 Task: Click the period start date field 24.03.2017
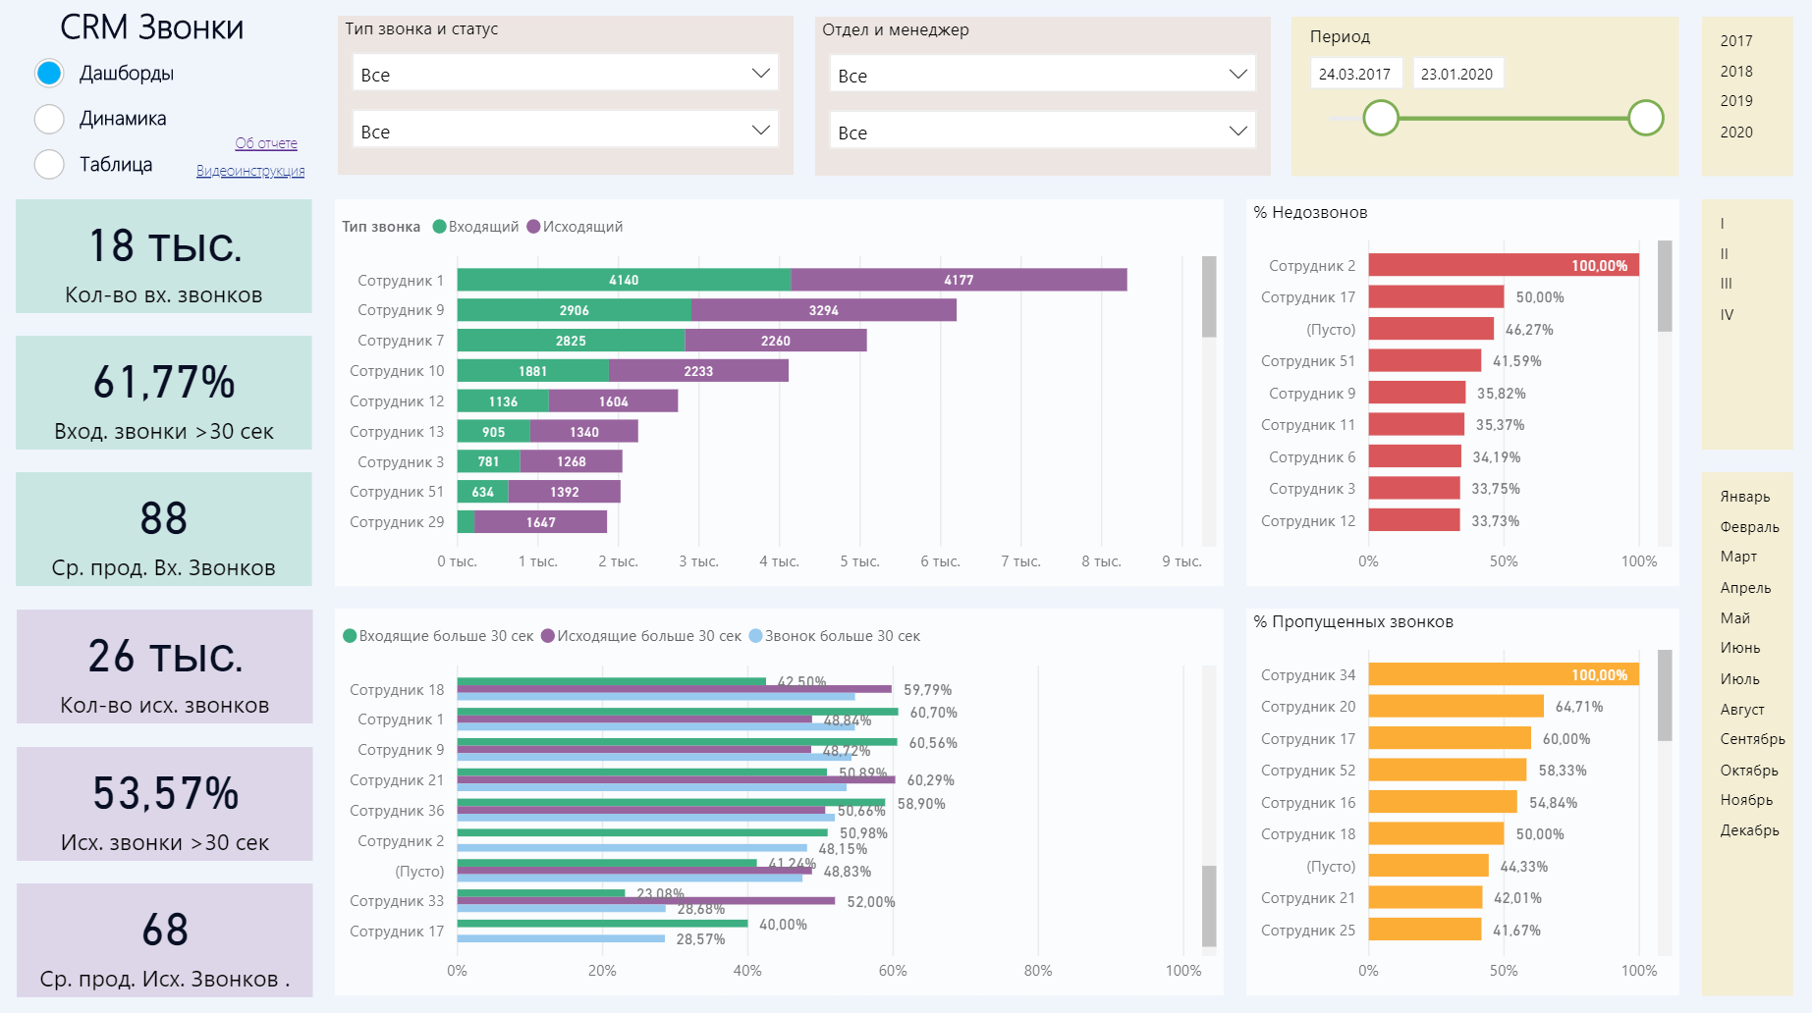tap(1354, 75)
